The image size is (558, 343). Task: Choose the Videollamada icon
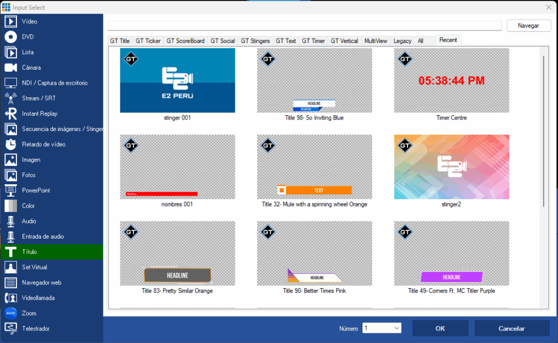tap(11, 298)
